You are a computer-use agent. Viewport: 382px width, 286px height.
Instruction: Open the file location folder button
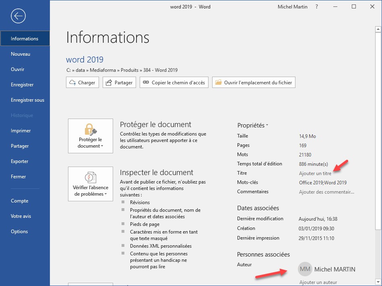[254, 83]
